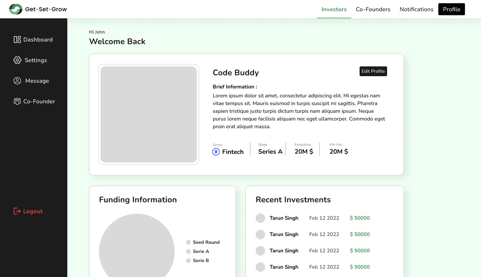The width and height of the screenshot is (481, 277).
Task: Go to Dashboard in the sidebar
Action: pos(38,40)
